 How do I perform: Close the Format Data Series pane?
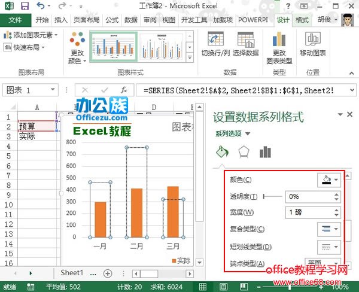(349, 114)
